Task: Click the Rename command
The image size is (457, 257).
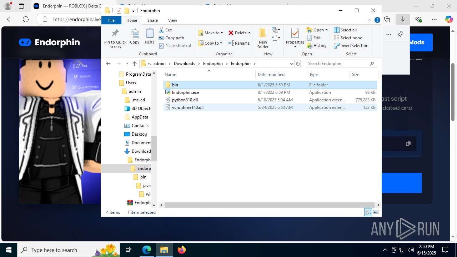Action: 239,43
